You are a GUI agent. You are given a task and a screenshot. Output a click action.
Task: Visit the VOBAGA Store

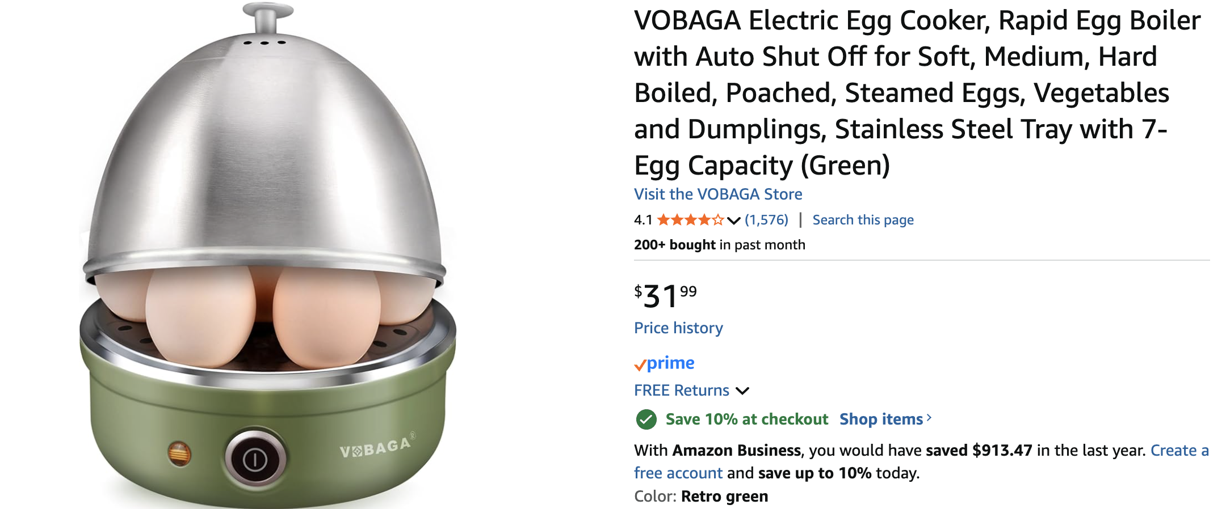[718, 194]
